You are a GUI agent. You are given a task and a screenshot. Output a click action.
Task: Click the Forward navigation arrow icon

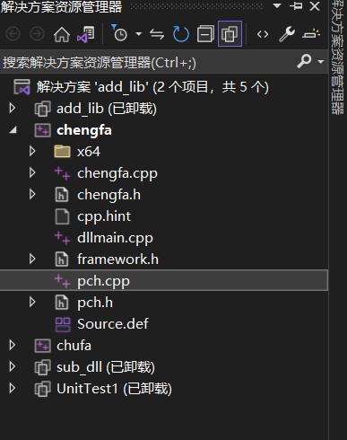(37, 34)
